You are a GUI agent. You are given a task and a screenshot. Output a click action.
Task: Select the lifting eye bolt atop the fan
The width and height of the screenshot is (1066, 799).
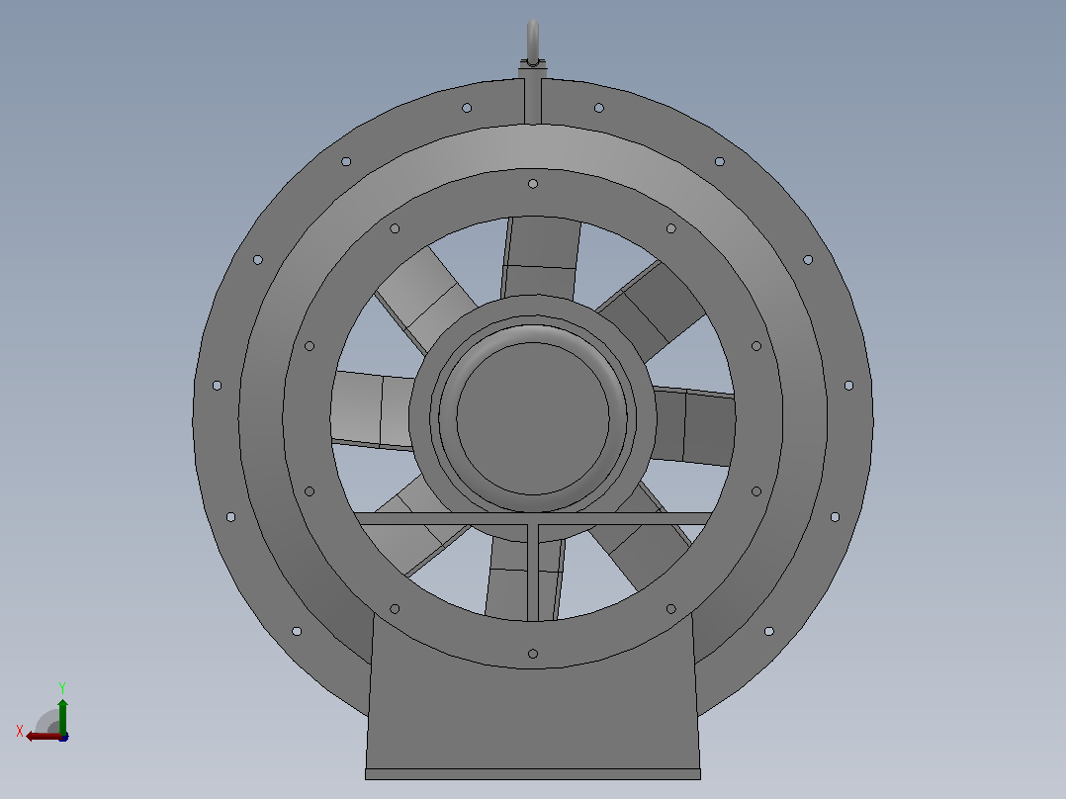533,43
